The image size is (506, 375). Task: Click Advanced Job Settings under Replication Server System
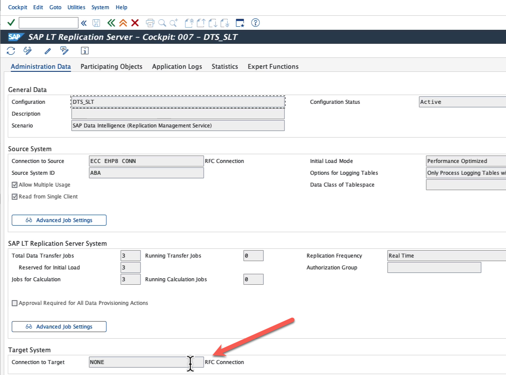point(59,327)
